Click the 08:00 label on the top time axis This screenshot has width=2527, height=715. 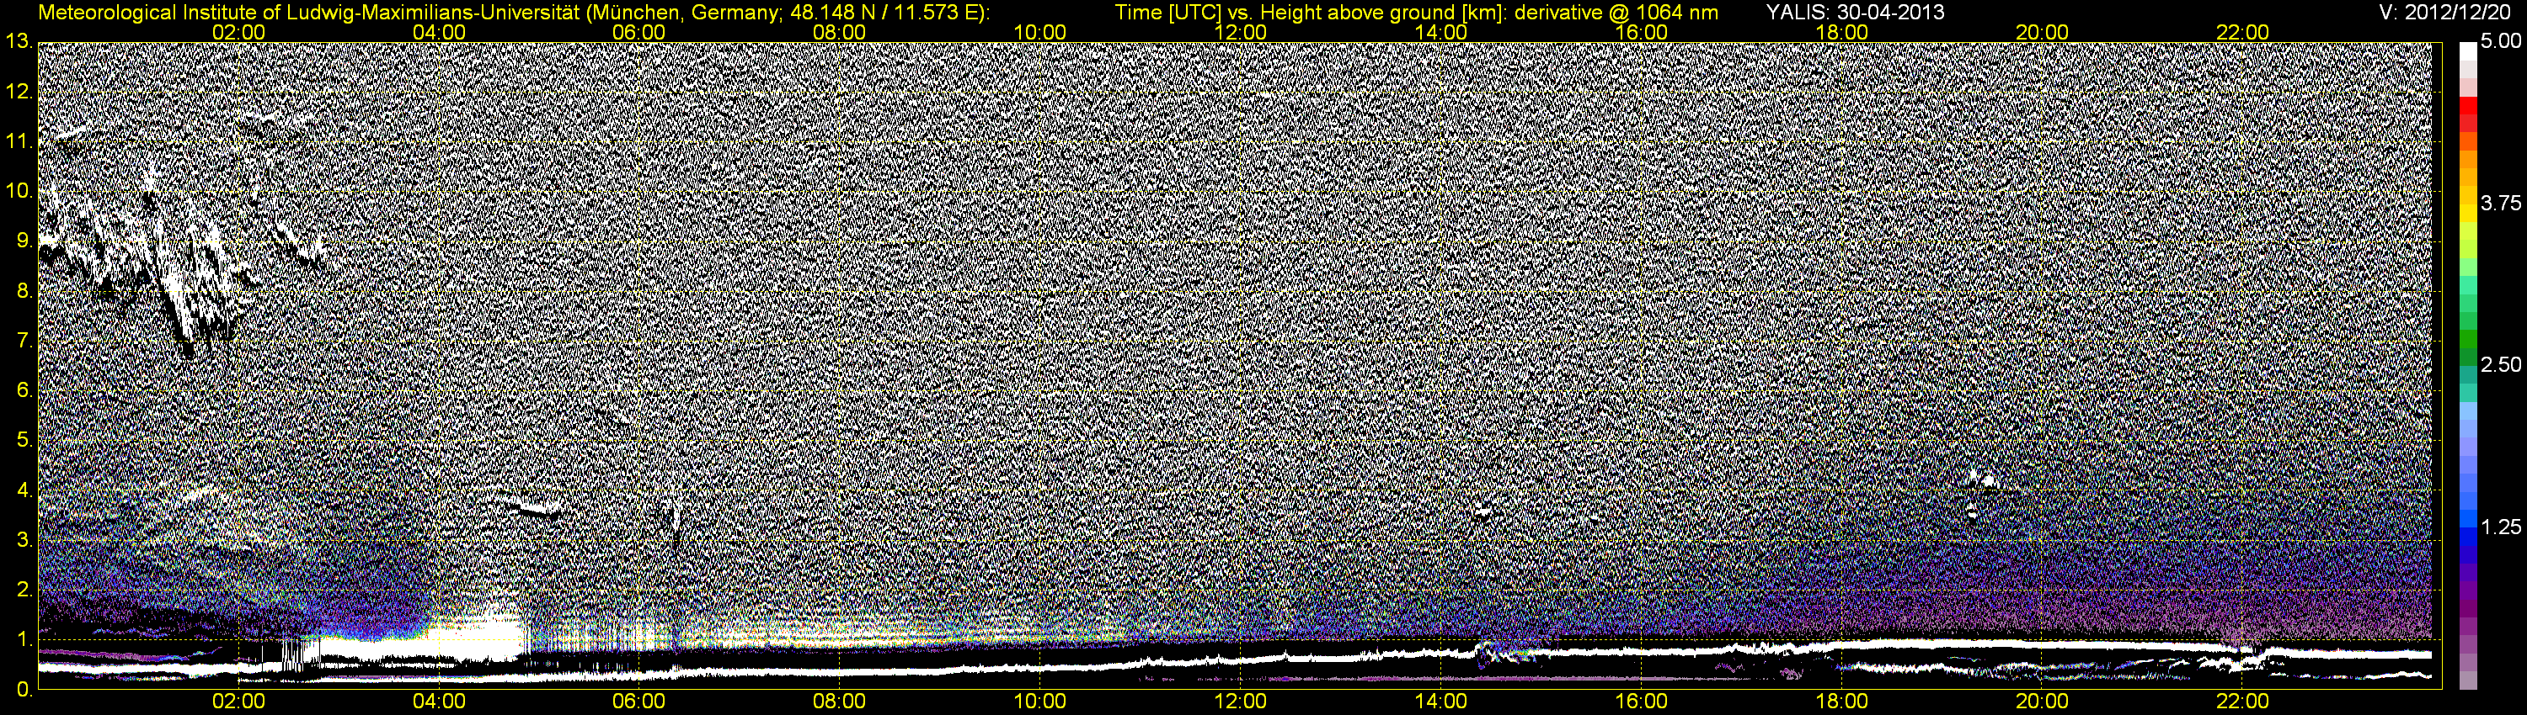point(840,32)
